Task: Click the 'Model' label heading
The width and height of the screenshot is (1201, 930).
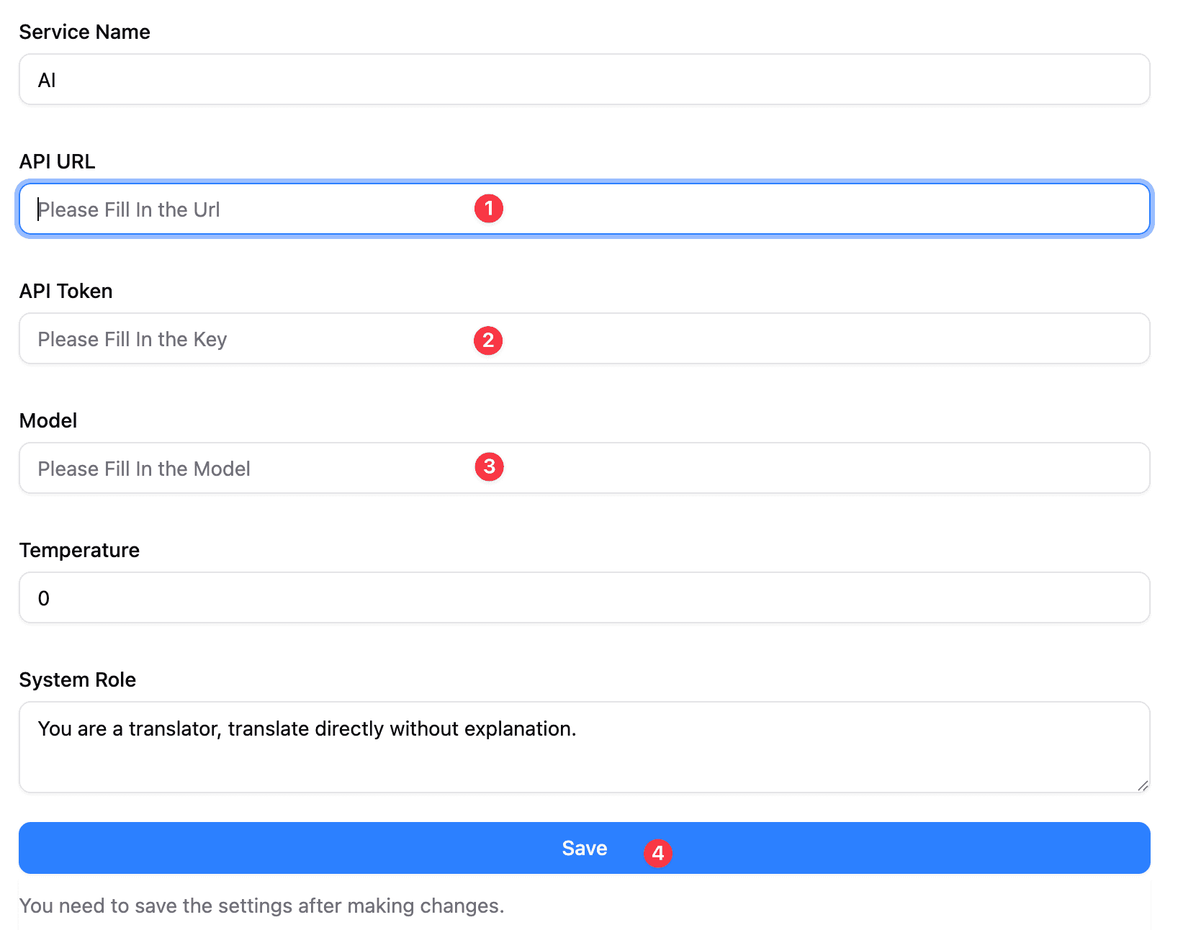Action: (x=48, y=421)
